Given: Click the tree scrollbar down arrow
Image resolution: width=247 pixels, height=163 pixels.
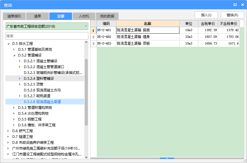Looking at the screenshot, I should (x=86, y=157).
